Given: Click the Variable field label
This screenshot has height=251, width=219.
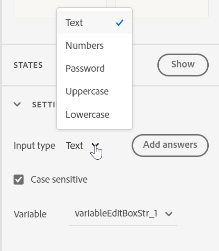Looking at the screenshot, I should [30, 214].
